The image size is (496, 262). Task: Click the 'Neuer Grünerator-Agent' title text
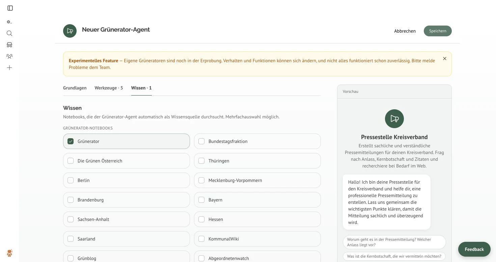(116, 30)
